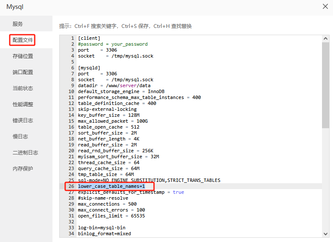Close the Mysql dialog window
The width and height of the screenshot is (333, 242).
click(325, 7)
